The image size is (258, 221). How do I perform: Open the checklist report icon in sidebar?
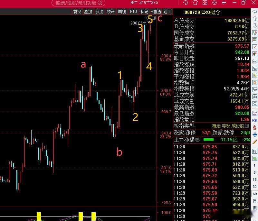pyautogui.click(x=254, y=33)
